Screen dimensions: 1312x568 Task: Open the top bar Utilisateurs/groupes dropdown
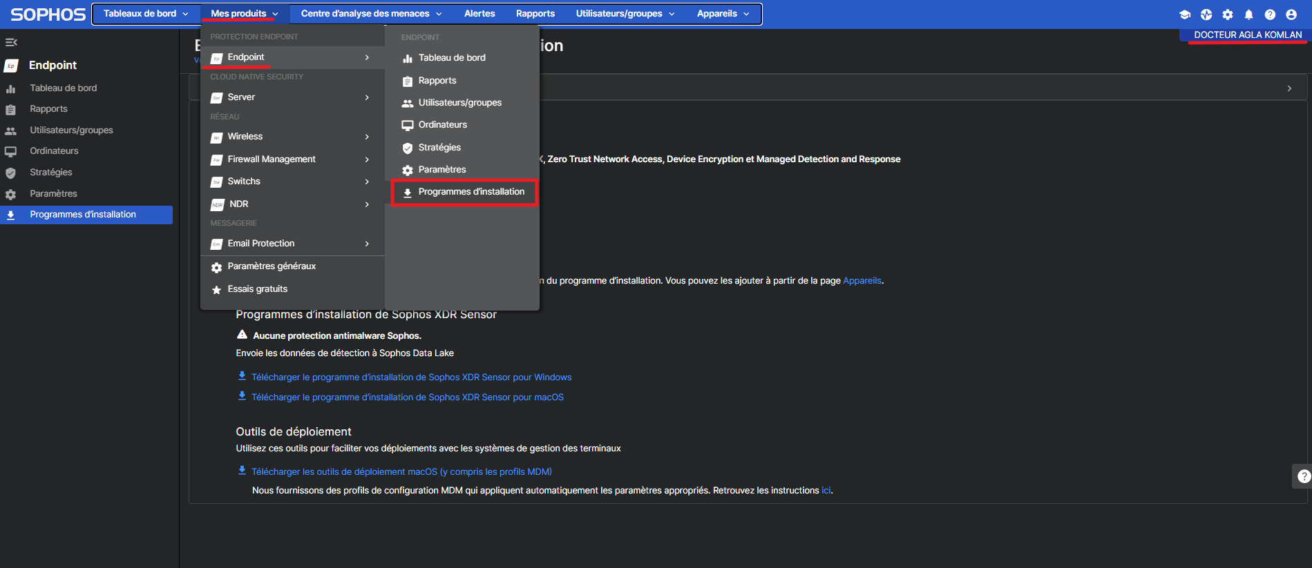click(x=625, y=14)
